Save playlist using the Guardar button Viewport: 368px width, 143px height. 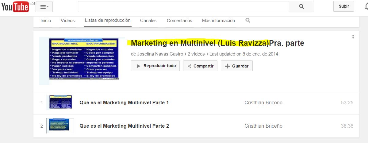click(x=236, y=66)
